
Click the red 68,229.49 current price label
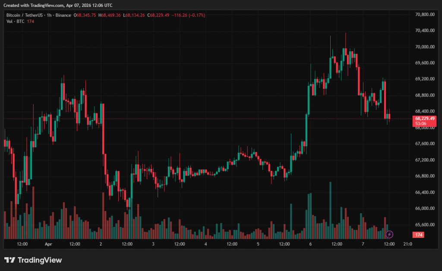[x=425, y=118]
